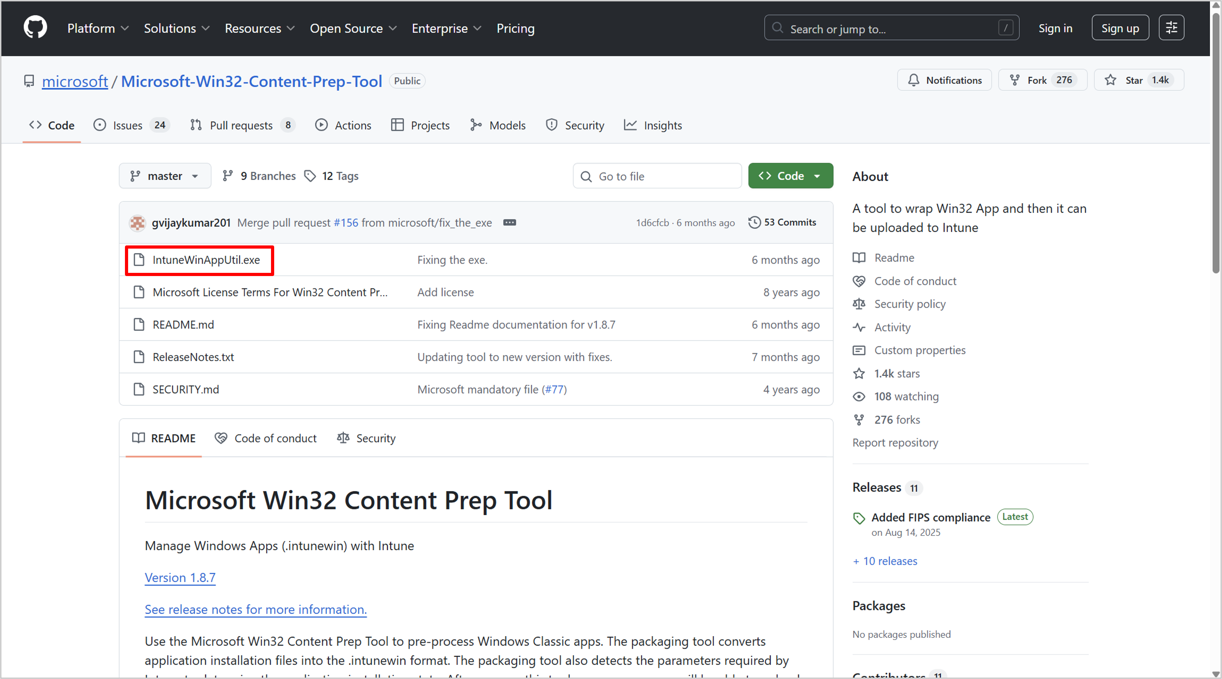Click the Version 1.8.7 link

(x=180, y=578)
